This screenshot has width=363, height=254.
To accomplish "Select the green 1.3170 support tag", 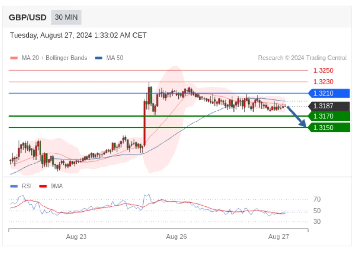I will pos(329,116).
